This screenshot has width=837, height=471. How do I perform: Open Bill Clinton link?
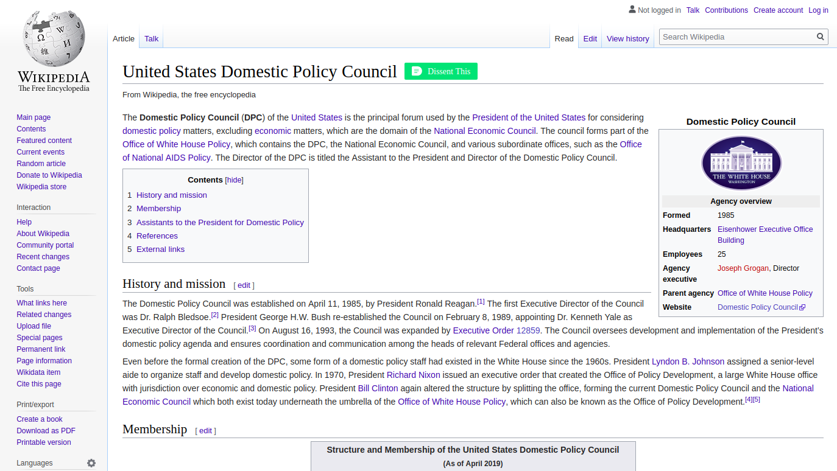(378, 388)
